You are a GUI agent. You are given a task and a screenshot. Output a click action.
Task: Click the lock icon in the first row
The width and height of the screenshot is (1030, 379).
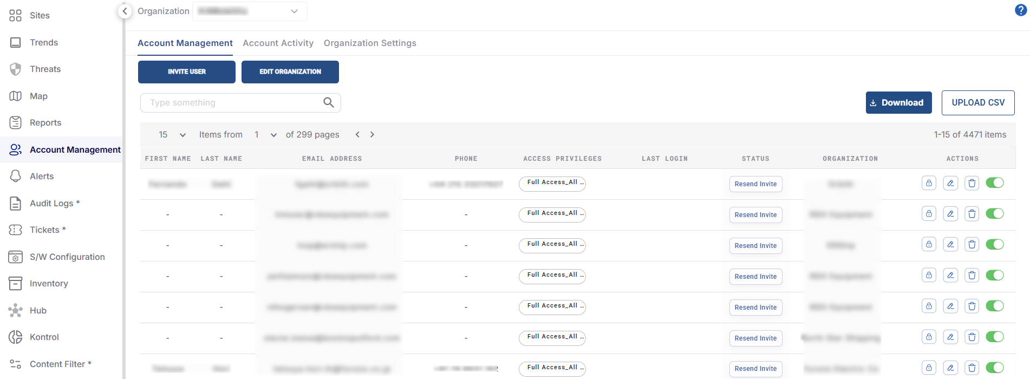(x=929, y=183)
